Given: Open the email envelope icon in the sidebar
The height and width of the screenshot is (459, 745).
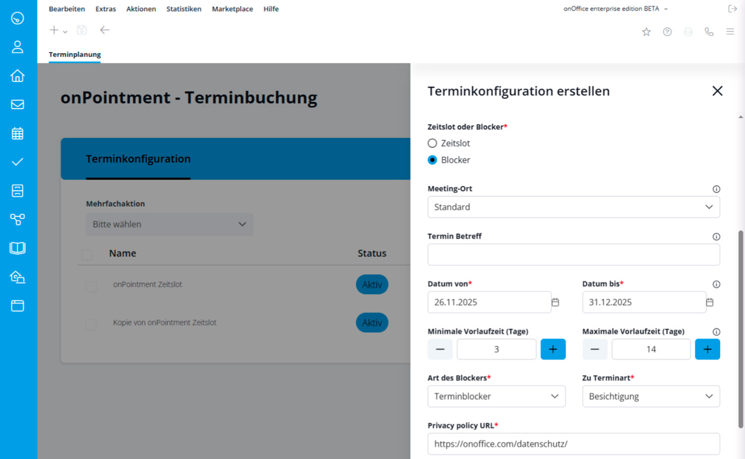Looking at the screenshot, I should click(x=17, y=104).
